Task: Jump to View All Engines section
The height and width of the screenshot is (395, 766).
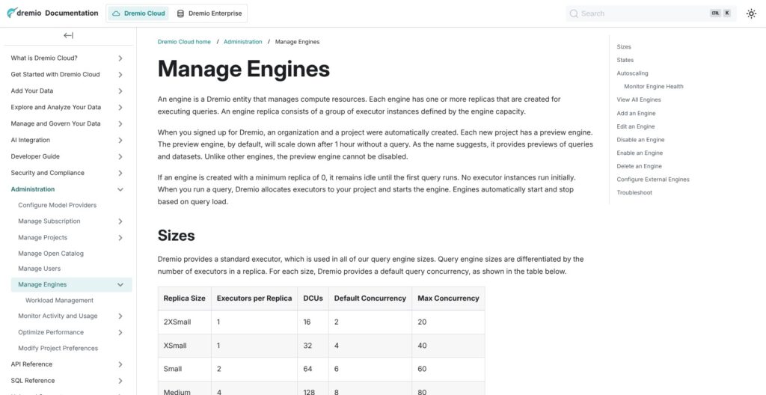Action: (x=639, y=99)
